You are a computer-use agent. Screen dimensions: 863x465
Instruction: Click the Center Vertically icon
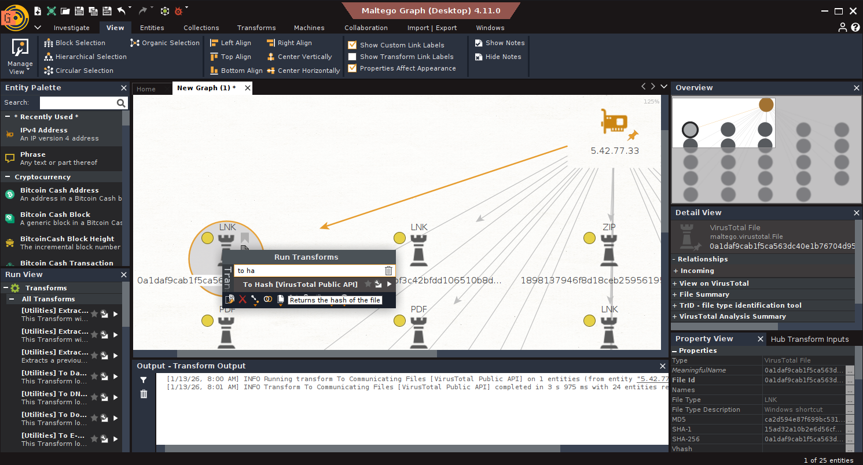[x=271, y=57]
